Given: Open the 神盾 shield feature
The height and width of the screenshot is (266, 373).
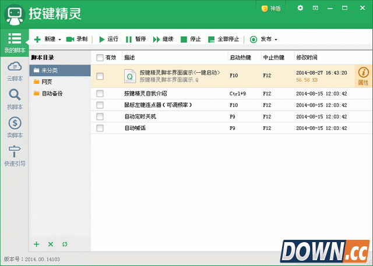Looking at the screenshot, I should pos(271,9).
